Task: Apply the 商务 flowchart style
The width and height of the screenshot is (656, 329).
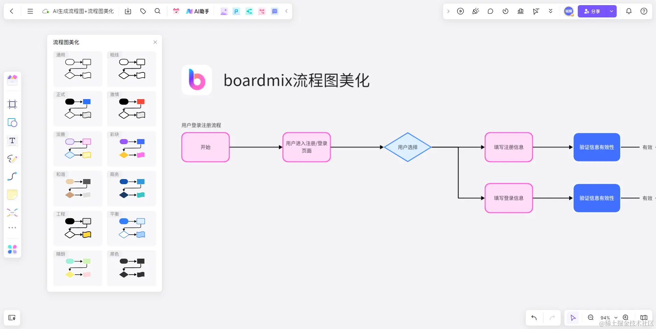Action: tap(132, 188)
